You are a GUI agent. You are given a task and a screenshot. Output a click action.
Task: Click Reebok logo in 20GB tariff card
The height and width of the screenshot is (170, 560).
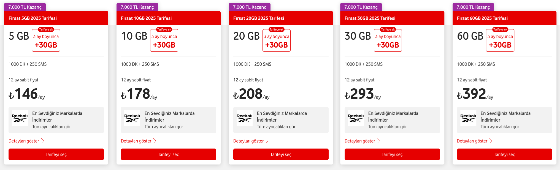point(245,118)
